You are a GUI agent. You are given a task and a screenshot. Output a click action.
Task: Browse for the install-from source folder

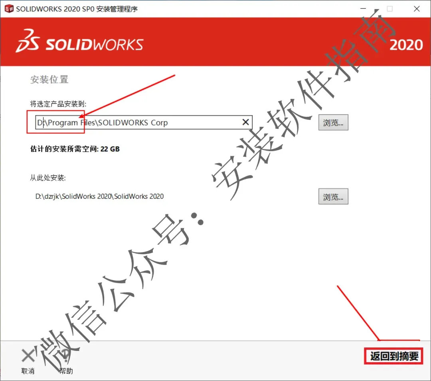point(333,197)
